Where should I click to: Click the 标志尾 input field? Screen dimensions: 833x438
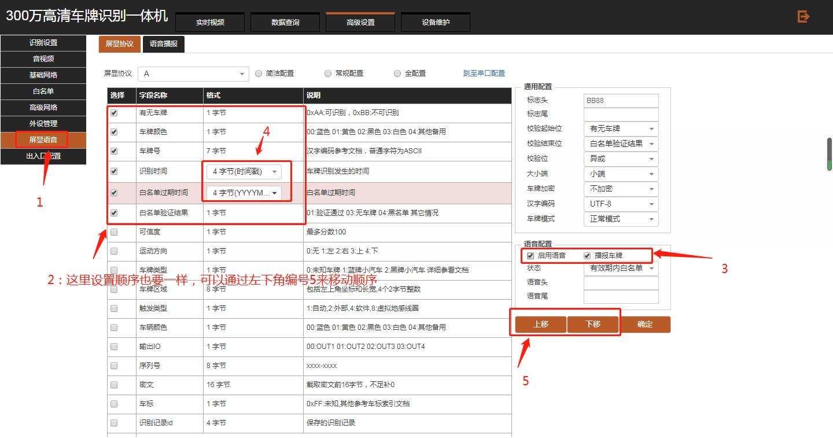tap(621, 115)
